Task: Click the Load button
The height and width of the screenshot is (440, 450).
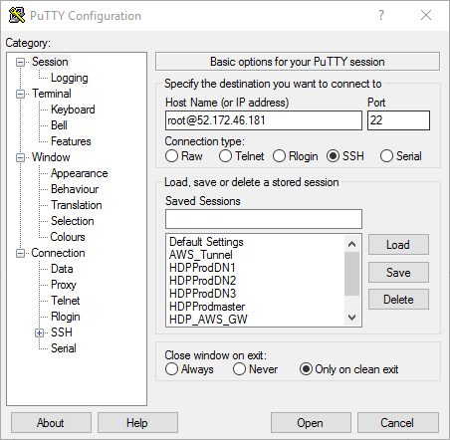Action: pyautogui.click(x=398, y=245)
